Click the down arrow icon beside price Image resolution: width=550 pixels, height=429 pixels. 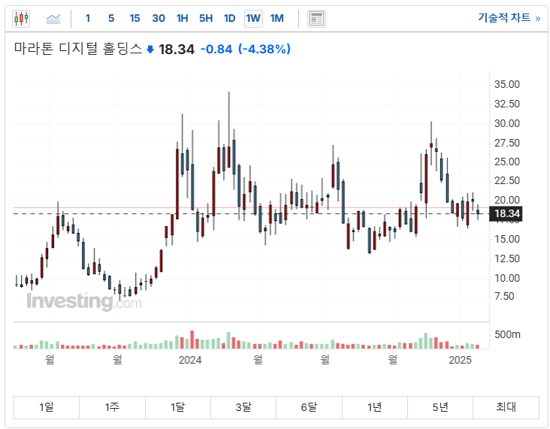coord(150,50)
